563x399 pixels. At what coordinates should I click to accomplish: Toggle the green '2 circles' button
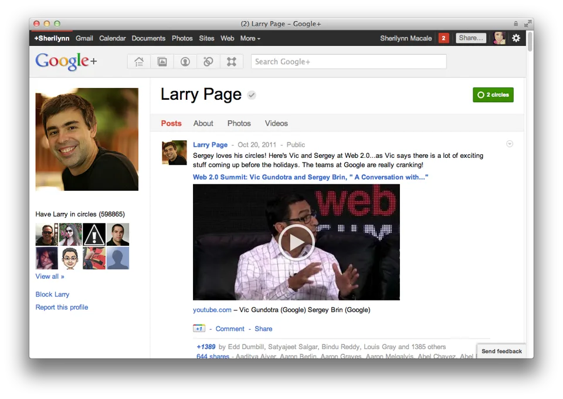pos(493,94)
